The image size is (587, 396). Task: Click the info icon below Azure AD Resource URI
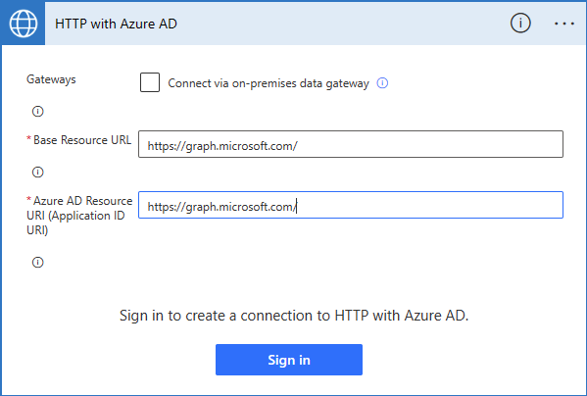pos(38,263)
